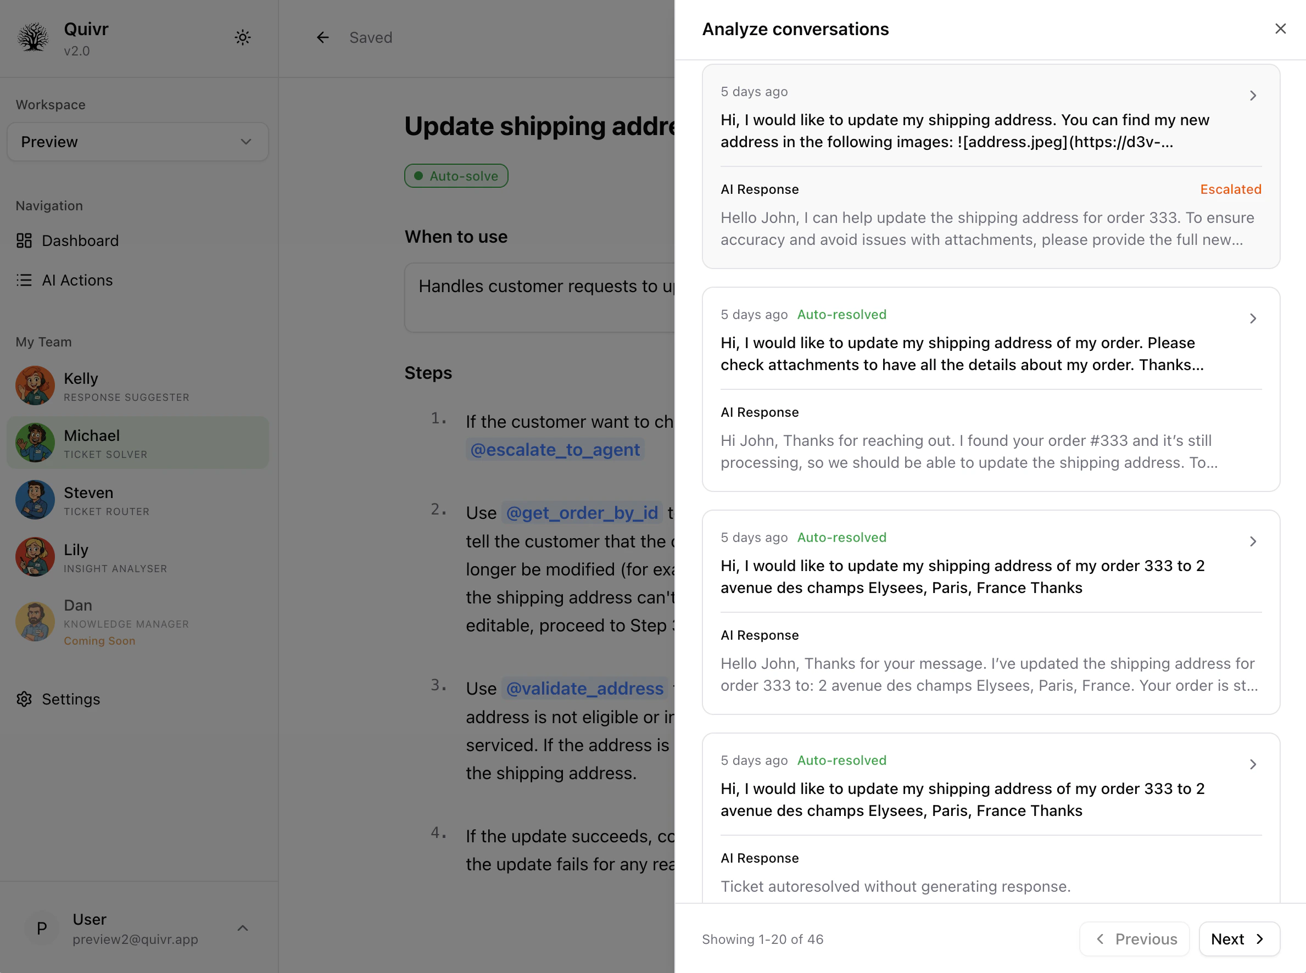Click Dan's Knowledge Manager avatar
The height and width of the screenshot is (973, 1306).
click(x=35, y=622)
